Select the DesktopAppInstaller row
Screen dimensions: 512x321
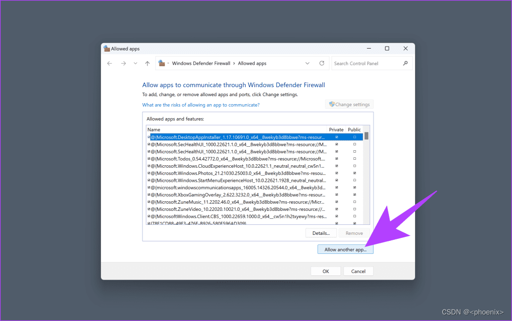254,137
